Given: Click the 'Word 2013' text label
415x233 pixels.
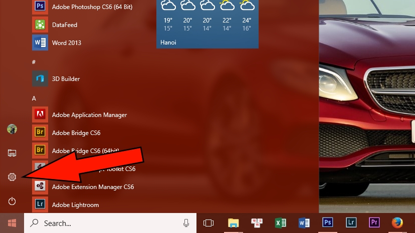Looking at the screenshot, I should (67, 43).
